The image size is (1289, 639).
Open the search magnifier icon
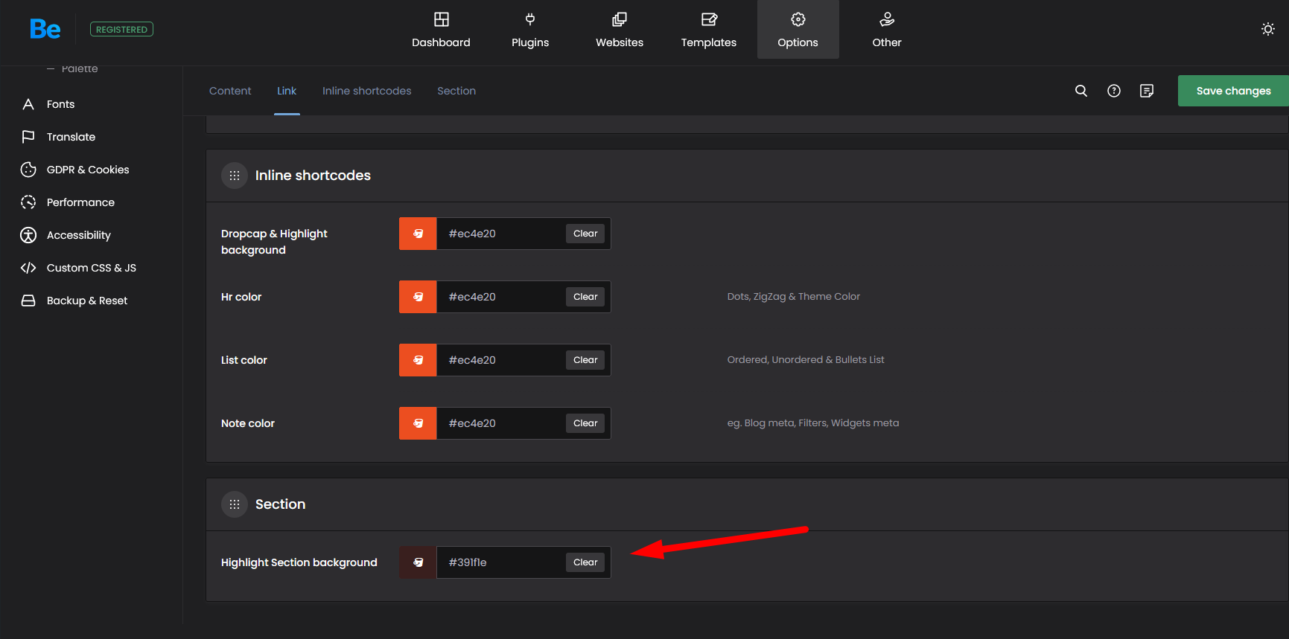point(1081,91)
